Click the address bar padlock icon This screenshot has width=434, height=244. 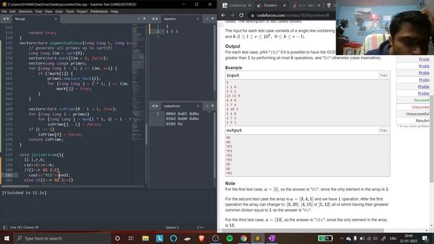click(252, 16)
